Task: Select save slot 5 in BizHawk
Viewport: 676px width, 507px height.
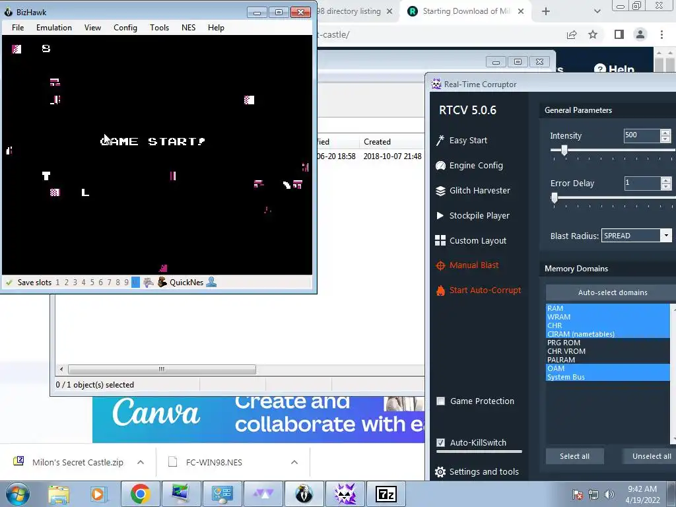Action: coord(92,283)
